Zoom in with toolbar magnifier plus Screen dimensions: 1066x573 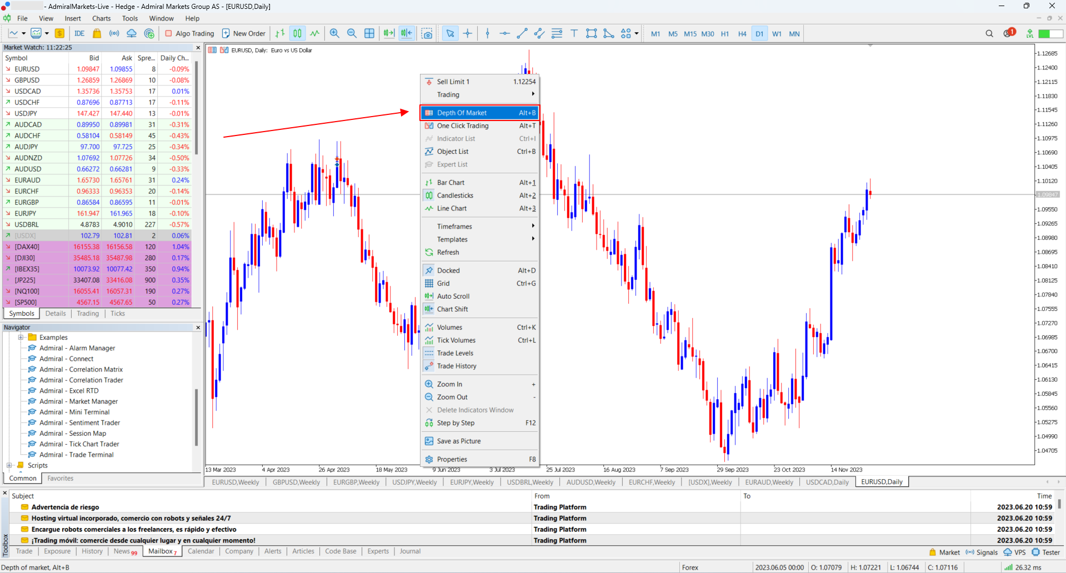point(334,33)
